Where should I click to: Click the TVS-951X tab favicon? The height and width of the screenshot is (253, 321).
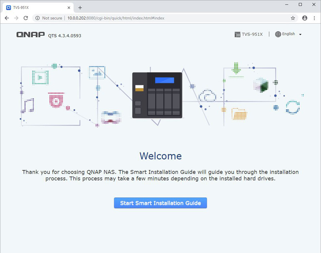pos(8,8)
